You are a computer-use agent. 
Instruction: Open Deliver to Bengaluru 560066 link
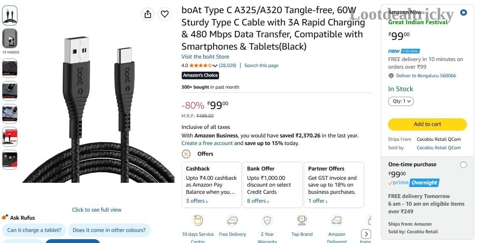[426, 75]
